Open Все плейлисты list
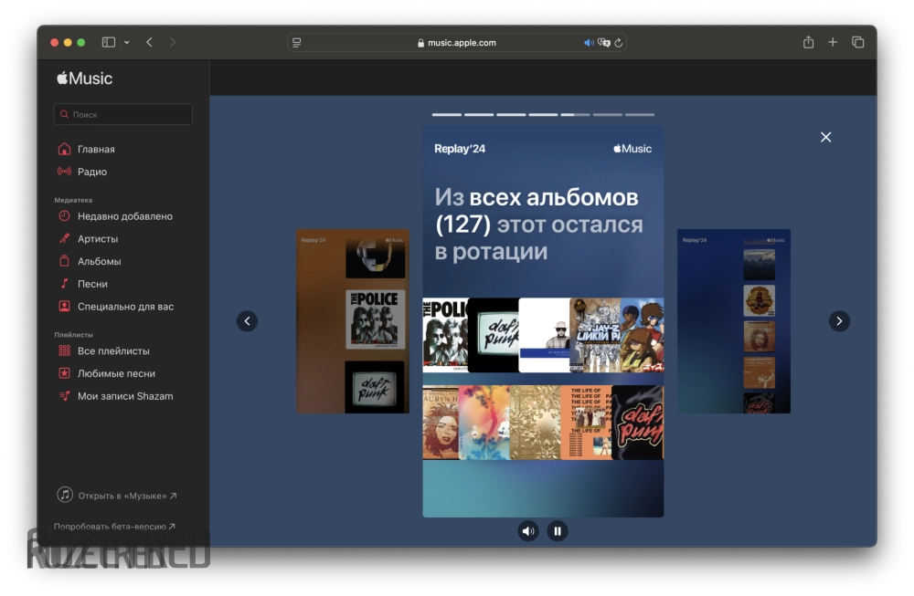Viewport: 914px width, 596px height. [x=113, y=351]
